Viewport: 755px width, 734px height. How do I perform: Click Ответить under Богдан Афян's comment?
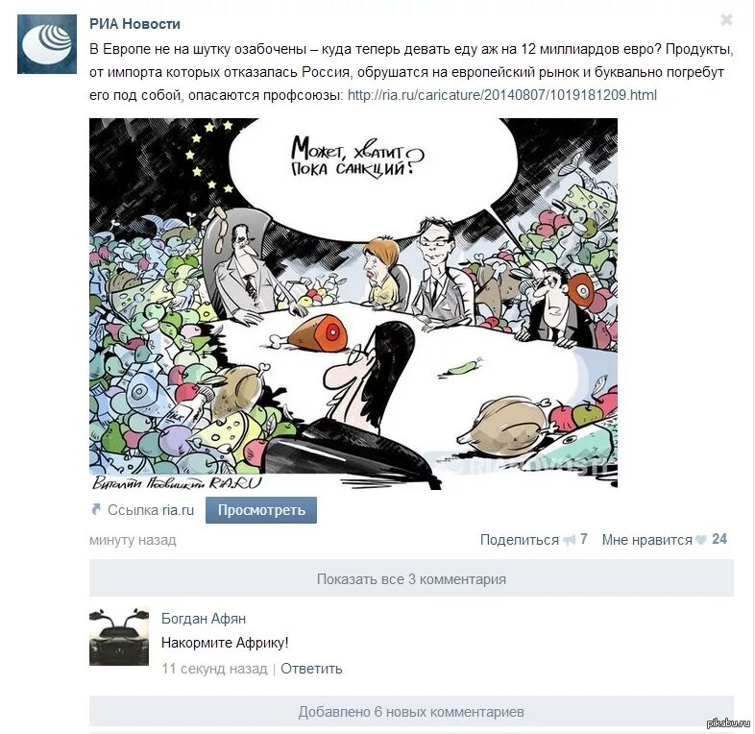(x=311, y=669)
